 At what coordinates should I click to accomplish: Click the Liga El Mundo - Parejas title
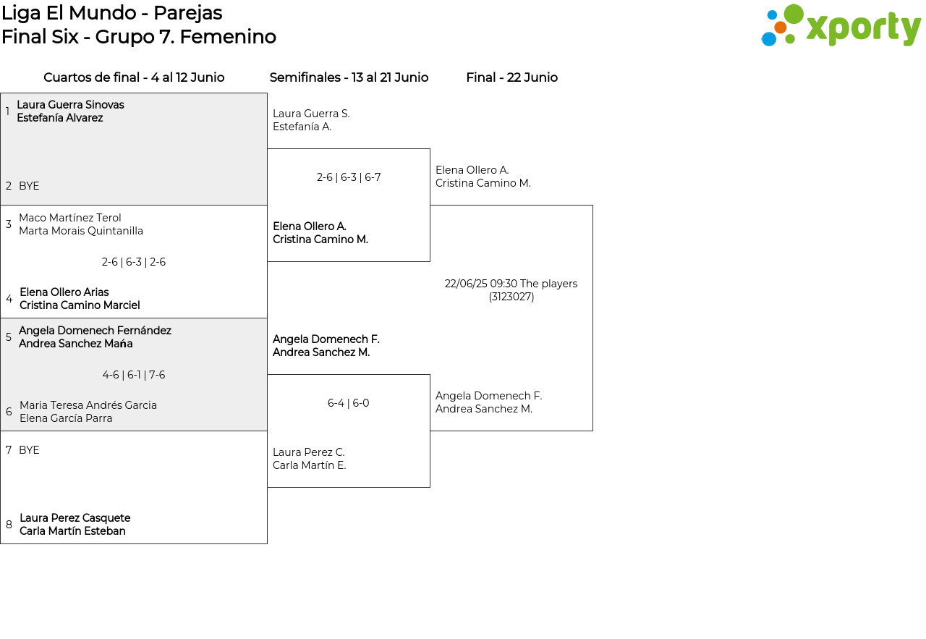point(112,13)
